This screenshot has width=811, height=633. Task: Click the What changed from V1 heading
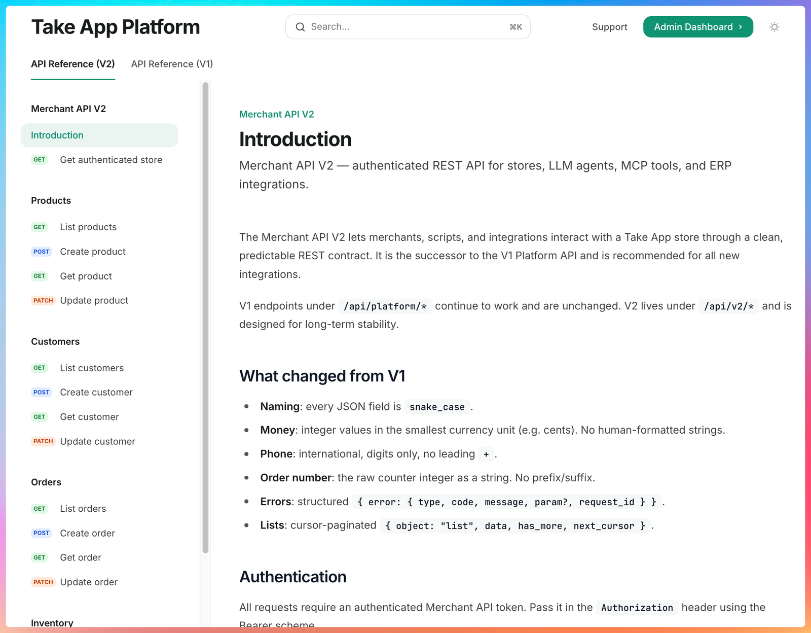322,376
